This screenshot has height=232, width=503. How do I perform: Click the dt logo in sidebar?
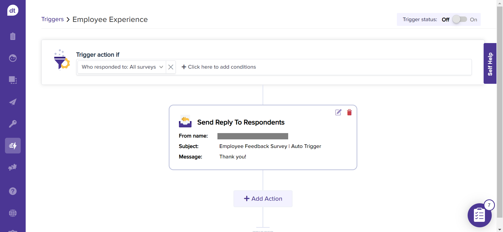point(13,10)
